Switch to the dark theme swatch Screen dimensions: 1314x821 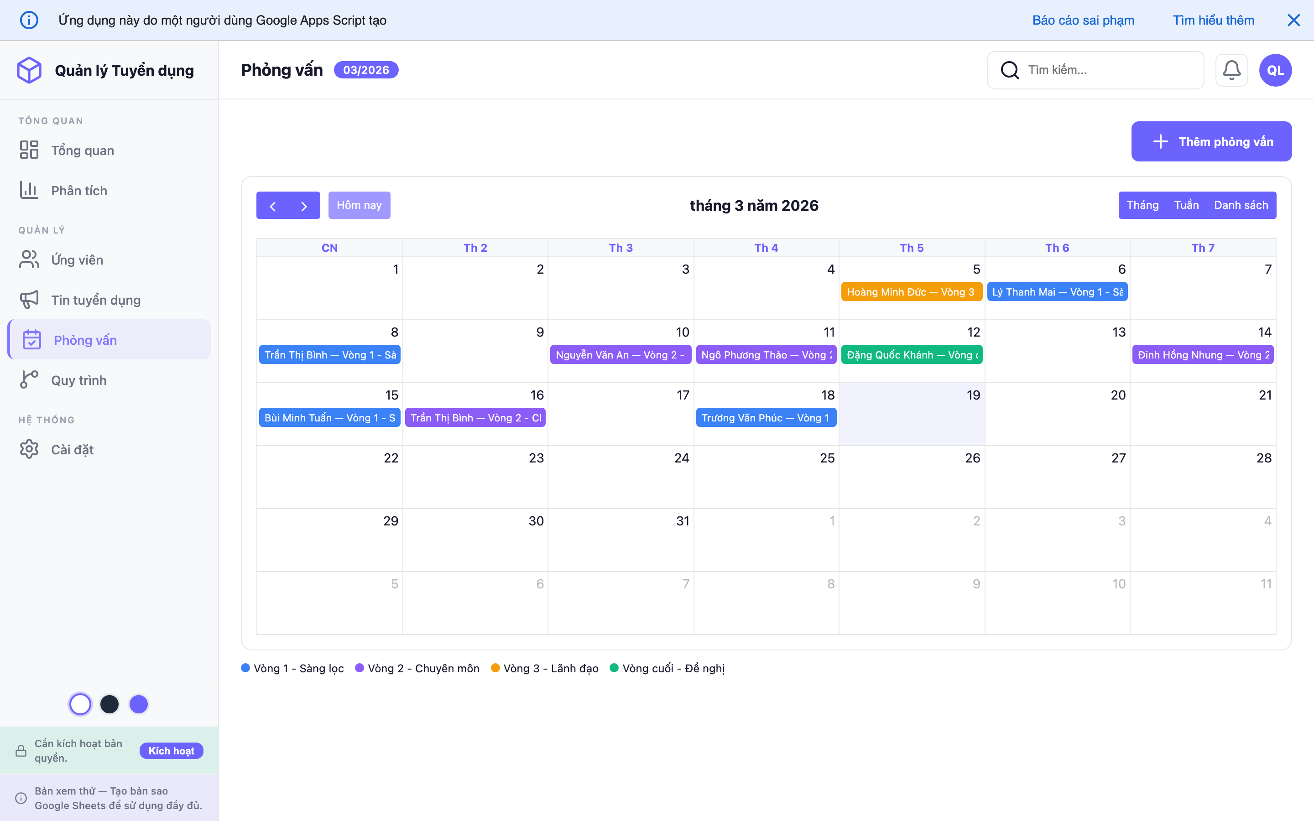pyautogui.click(x=109, y=704)
